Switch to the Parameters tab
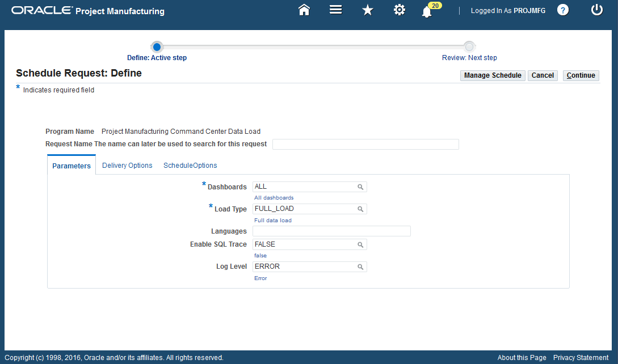 (72, 166)
